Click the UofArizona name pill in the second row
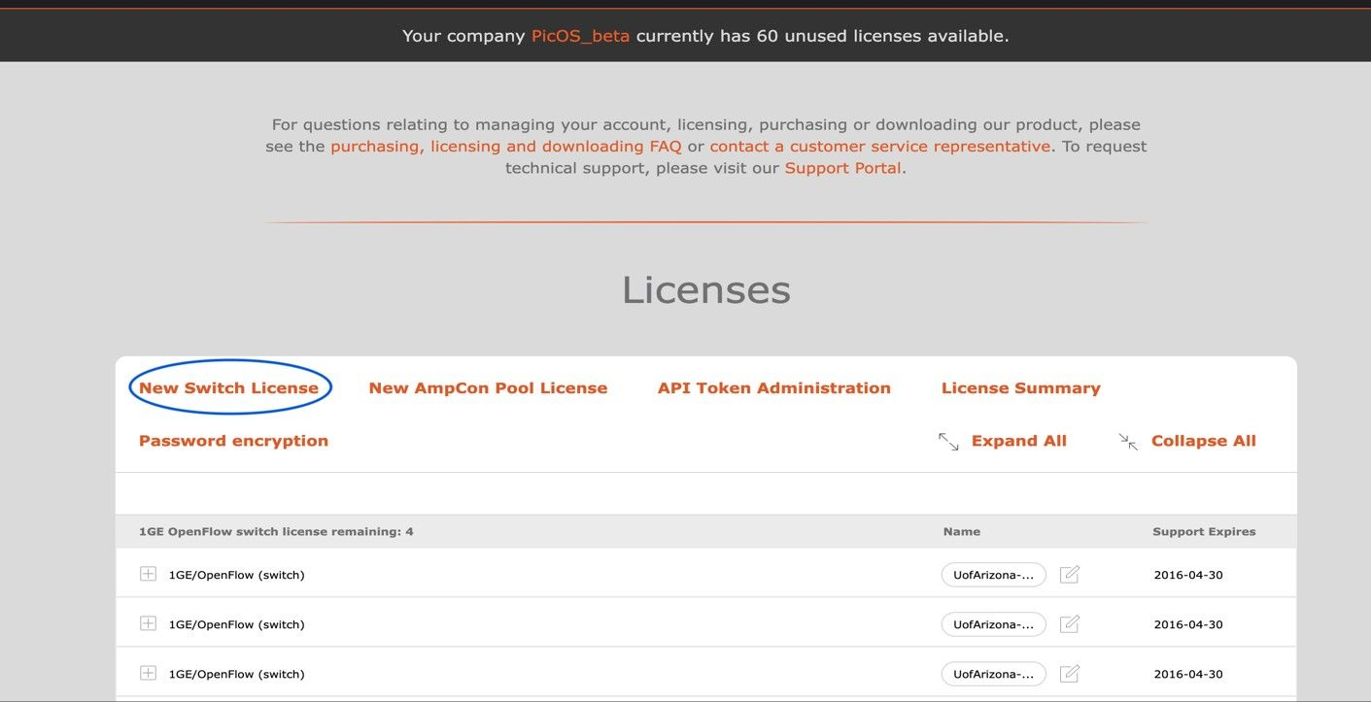1371x702 pixels. 993,623
